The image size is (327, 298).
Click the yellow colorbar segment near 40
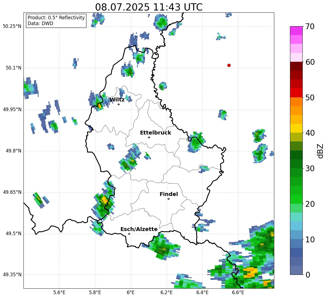pyautogui.click(x=296, y=128)
